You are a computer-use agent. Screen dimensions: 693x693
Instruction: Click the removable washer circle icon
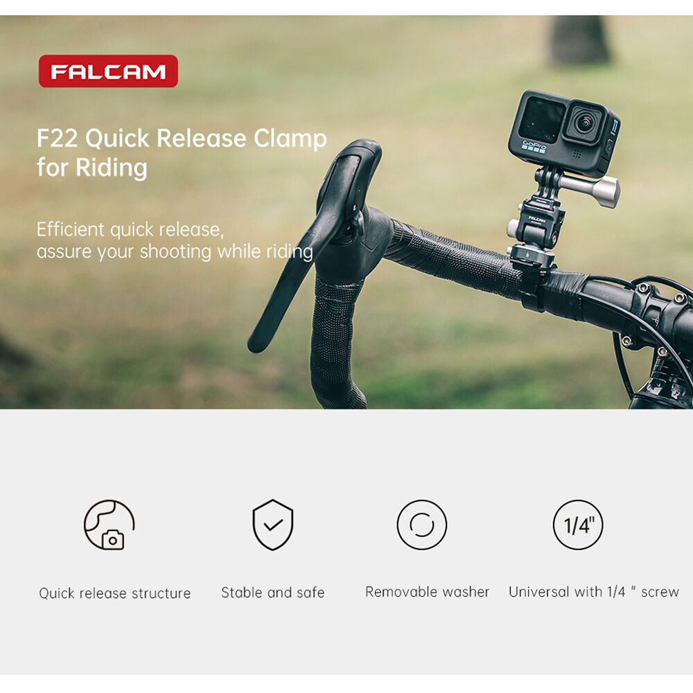click(421, 525)
